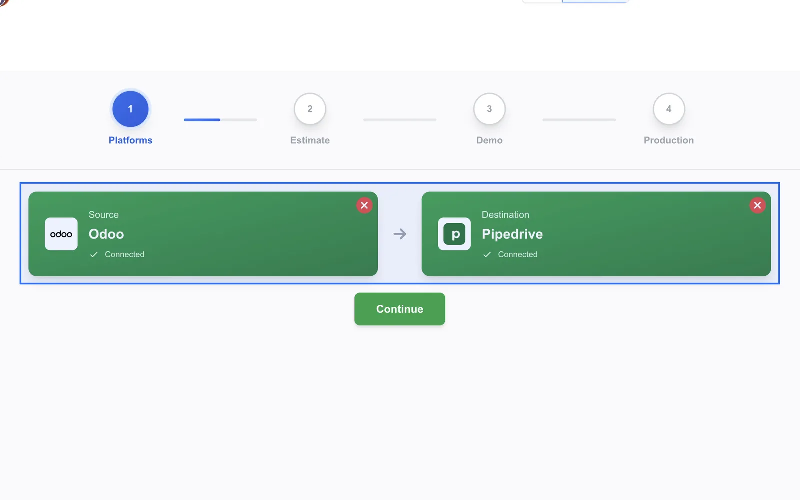The width and height of the screenshot is (800, 500).
Task: Click the Demo step label
Action: tap(489, 140)
